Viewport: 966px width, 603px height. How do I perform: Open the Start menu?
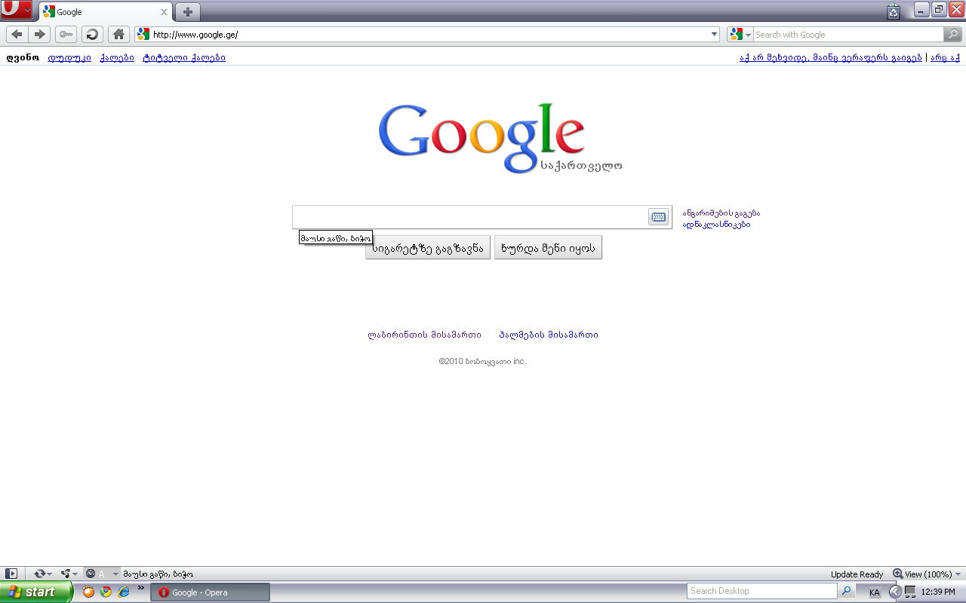click(x=36, y=592)
